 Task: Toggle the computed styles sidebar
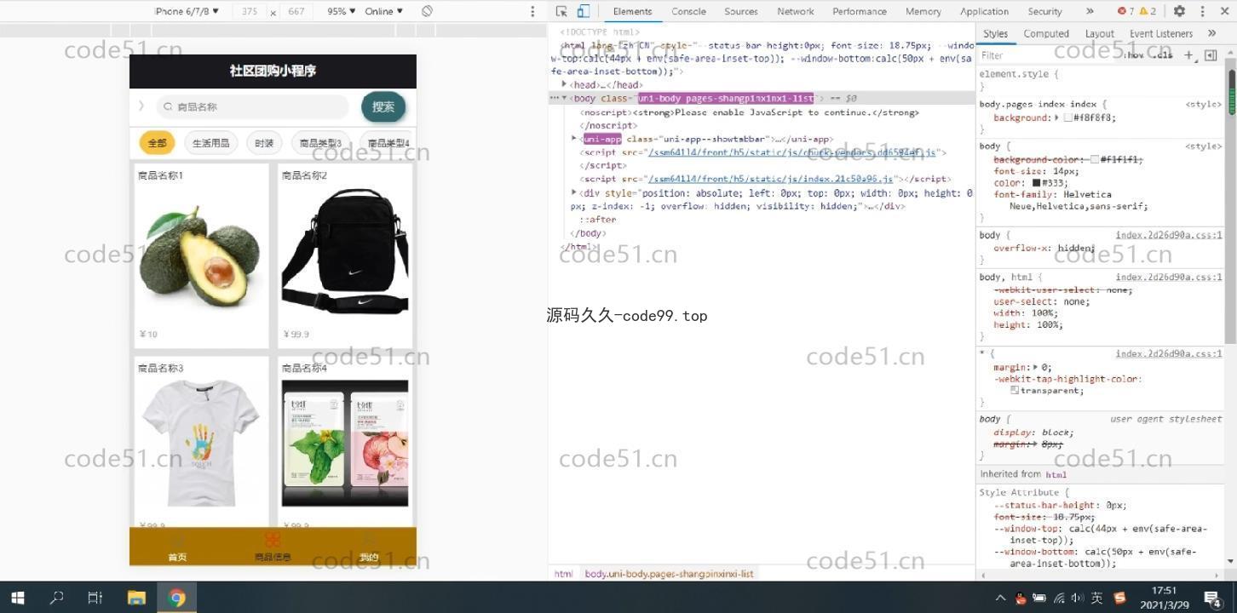click(1211, 55)
